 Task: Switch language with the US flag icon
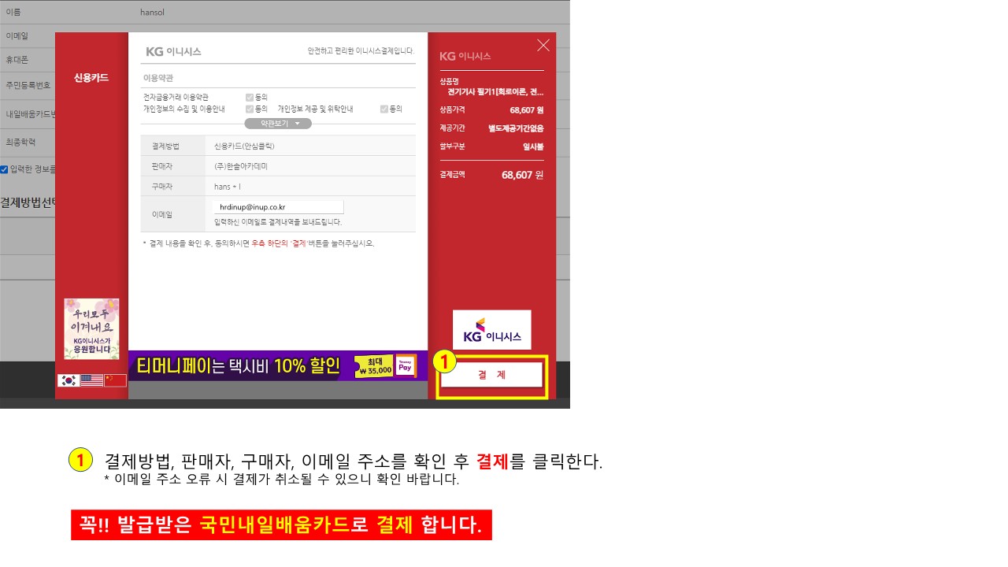point(91,380)
